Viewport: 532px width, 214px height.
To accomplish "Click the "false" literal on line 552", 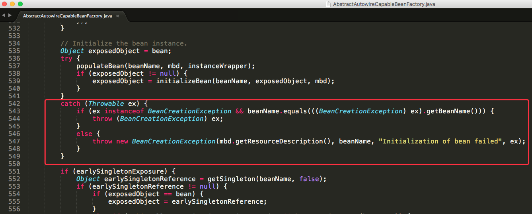I will click(x=309, y=179).
